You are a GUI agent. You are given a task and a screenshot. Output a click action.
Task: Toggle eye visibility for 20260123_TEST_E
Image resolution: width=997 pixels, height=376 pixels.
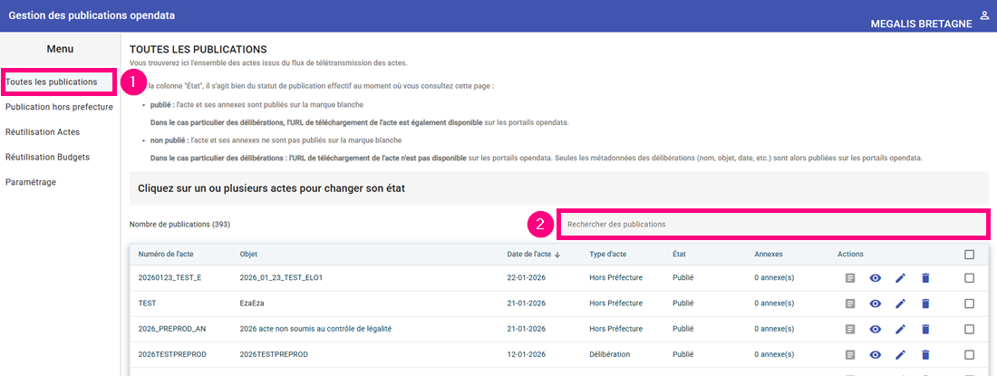pos(876,278)
